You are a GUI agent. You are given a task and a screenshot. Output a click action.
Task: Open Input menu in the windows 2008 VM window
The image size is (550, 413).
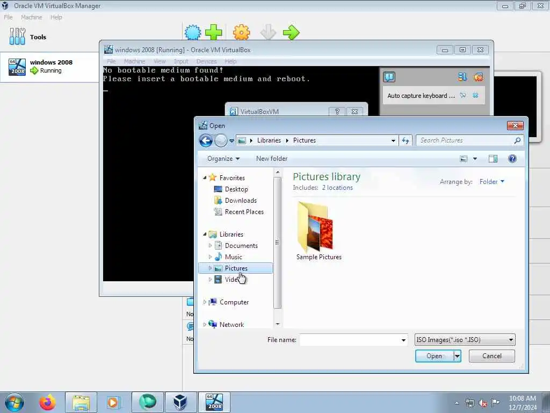tap(181, 61)
